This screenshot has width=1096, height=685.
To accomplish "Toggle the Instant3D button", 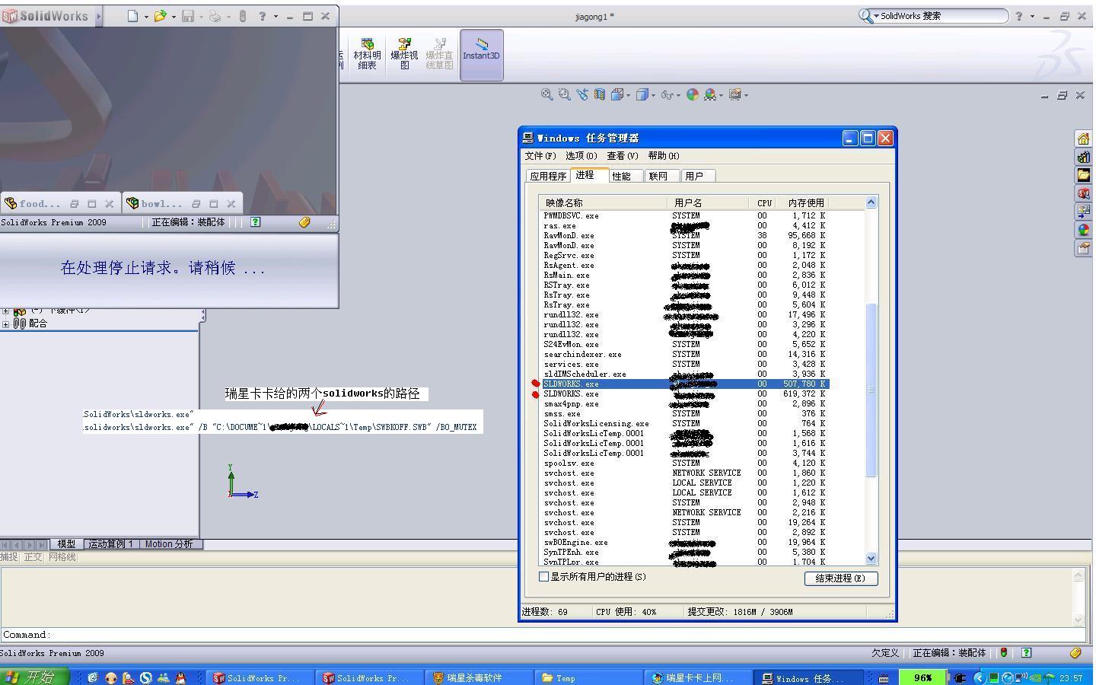I will point(481,55).
